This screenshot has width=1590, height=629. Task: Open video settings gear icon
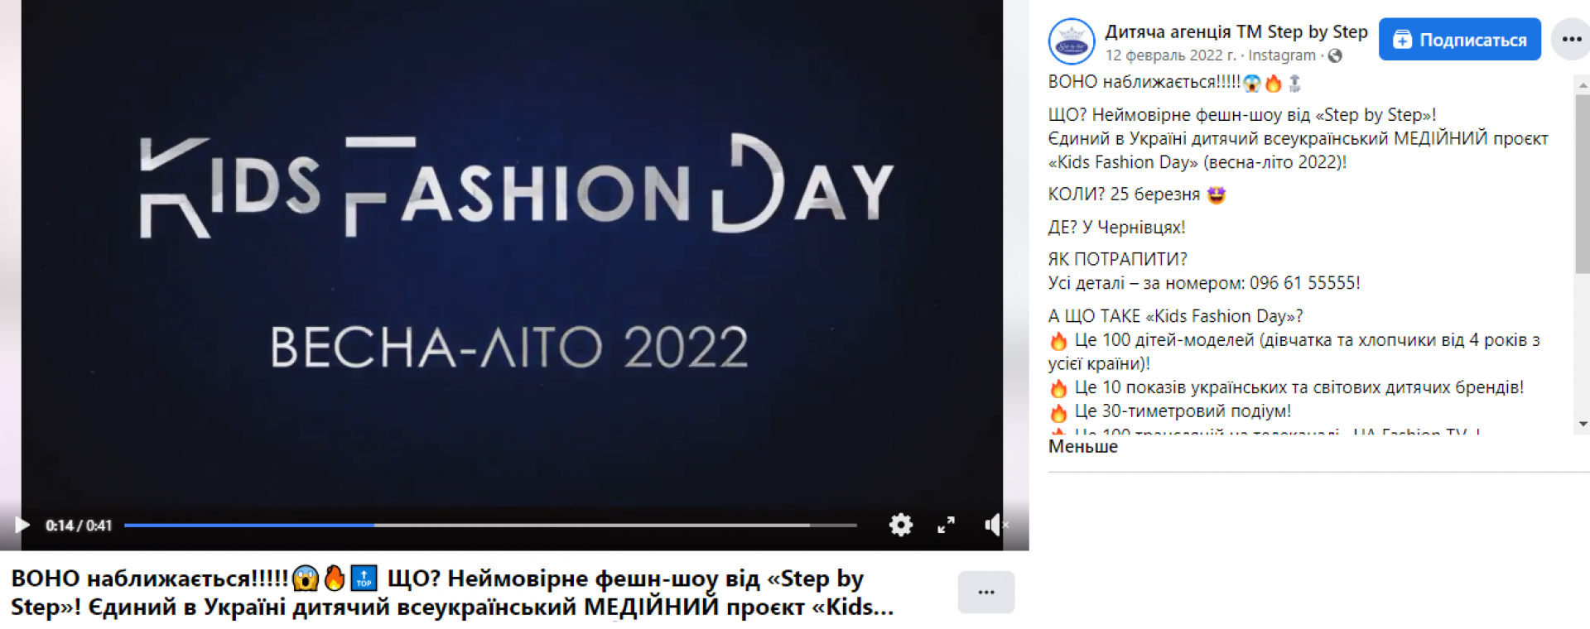click(x=901, y=525)
